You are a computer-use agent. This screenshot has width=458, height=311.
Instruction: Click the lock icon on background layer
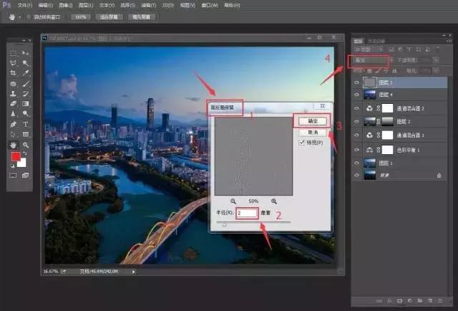tap(439, 174)
